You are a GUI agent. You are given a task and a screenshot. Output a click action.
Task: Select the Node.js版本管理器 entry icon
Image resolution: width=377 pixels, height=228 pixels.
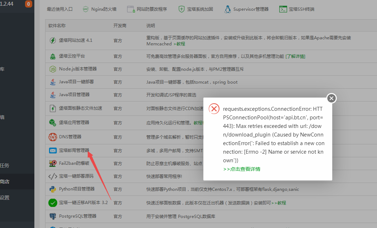pyautogui.click(x=52, y=69)
